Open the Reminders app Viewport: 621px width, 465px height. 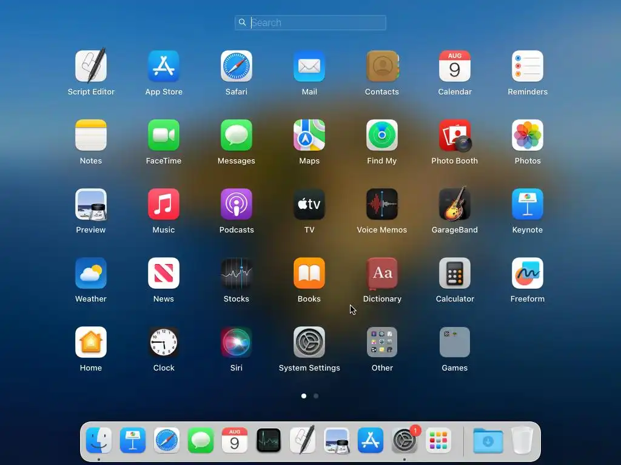coord(528,65)
